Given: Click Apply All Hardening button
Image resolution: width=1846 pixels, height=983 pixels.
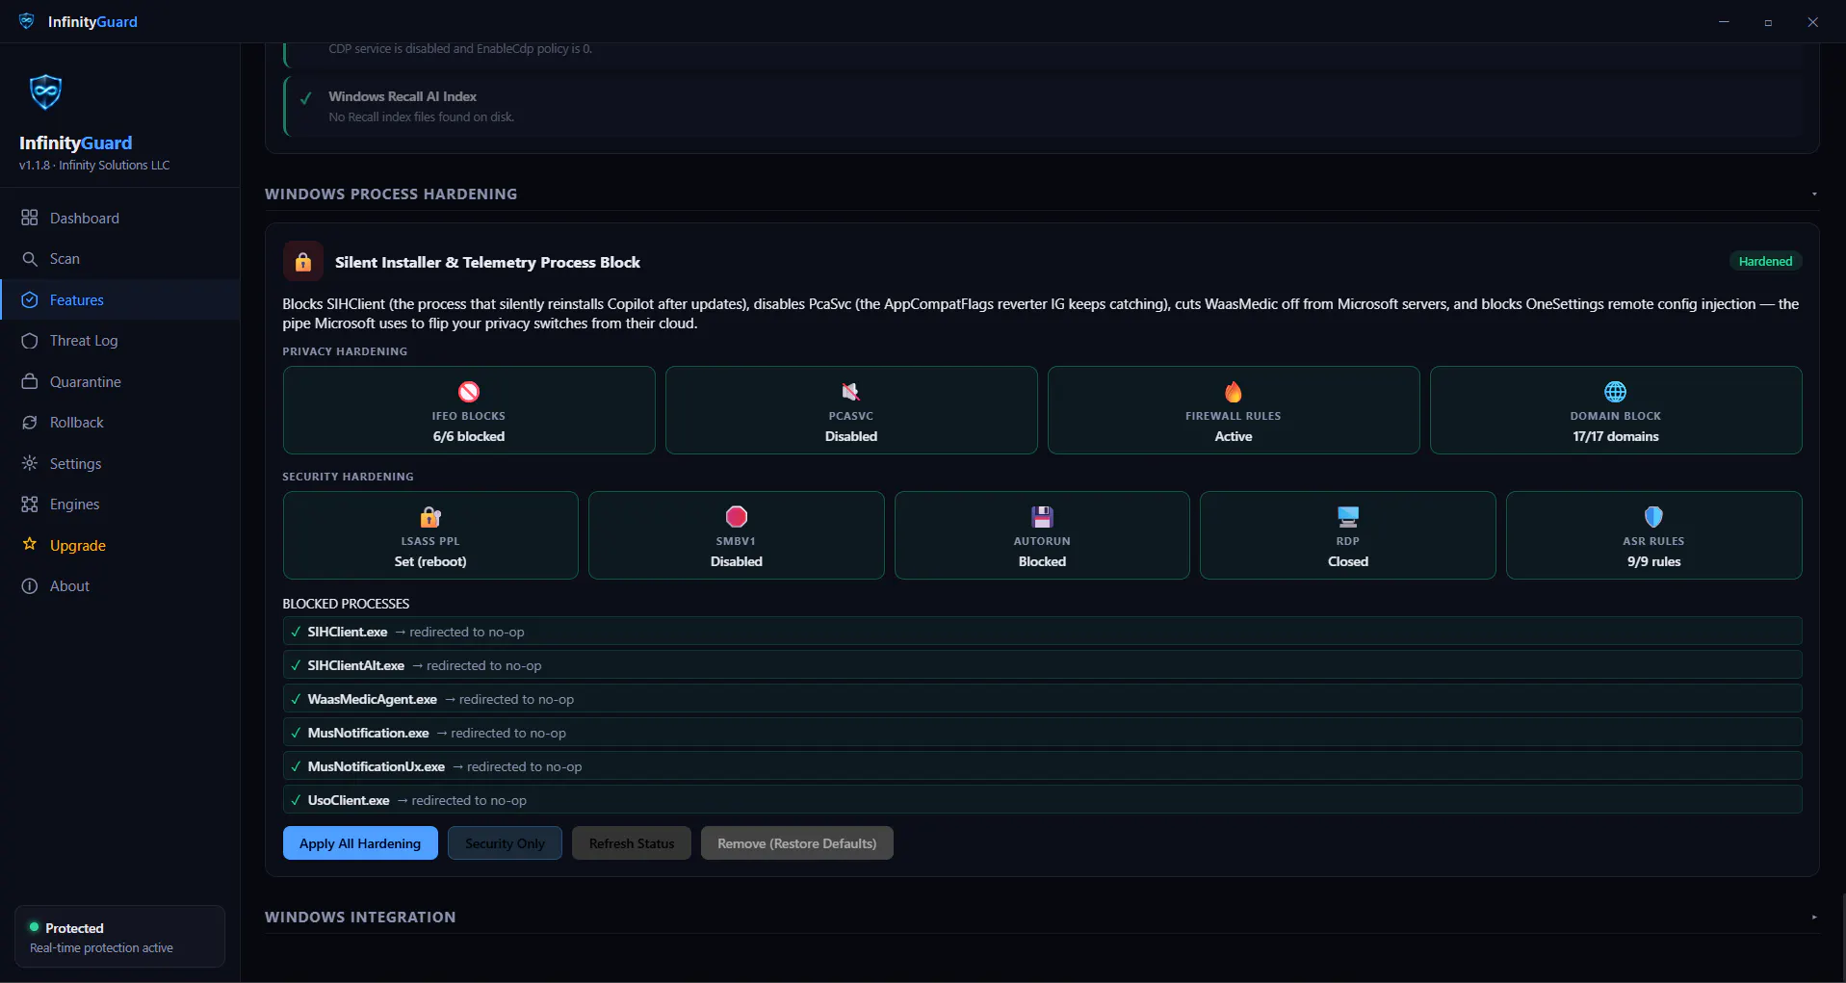Looking at the screenshot, I should (x=360, y=843).
